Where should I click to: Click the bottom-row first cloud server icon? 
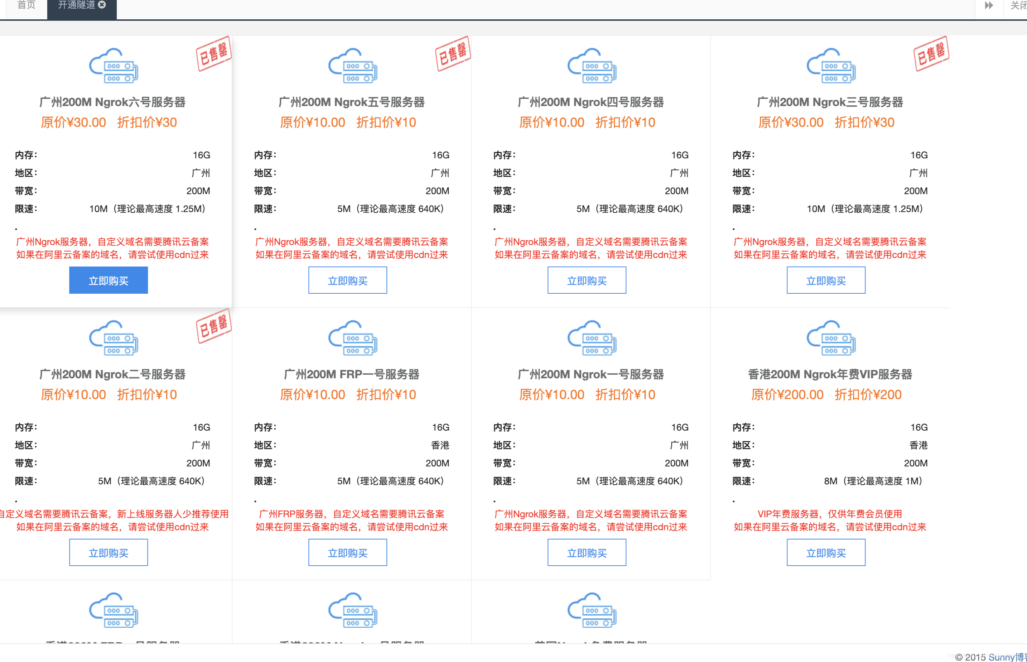(x=114, y=610)
